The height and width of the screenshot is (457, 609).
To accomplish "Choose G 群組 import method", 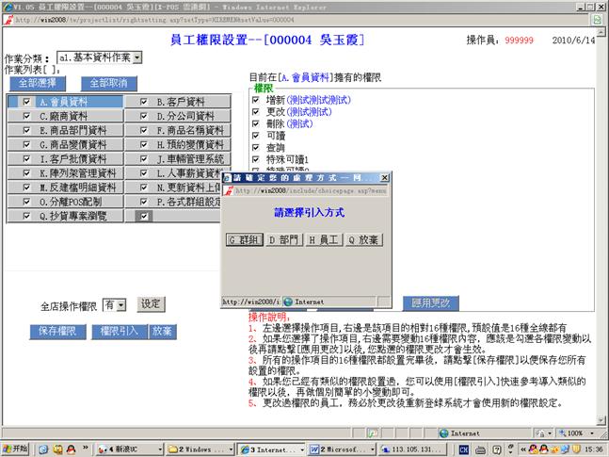I will [243, 239].
